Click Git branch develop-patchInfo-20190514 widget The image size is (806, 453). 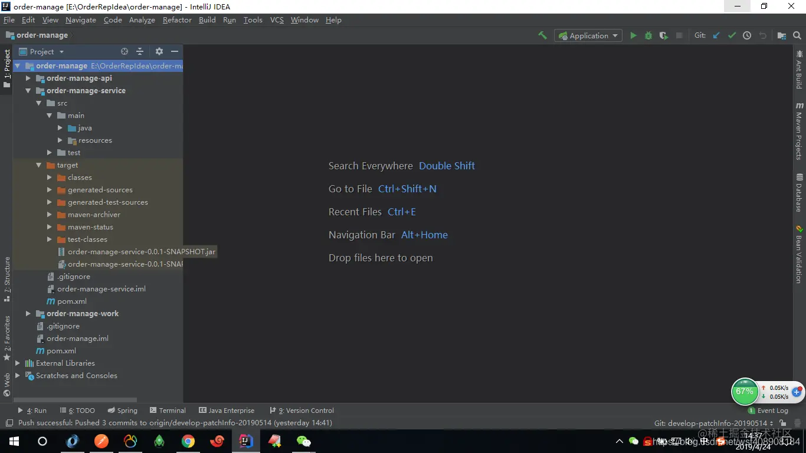click(x=713, y=423)
